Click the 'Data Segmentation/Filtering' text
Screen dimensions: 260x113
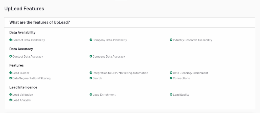click(32, 78)
